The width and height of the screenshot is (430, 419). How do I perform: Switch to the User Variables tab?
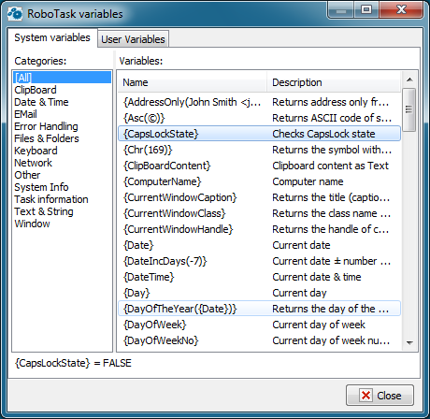pyautogui.click(x=133, y=39)
